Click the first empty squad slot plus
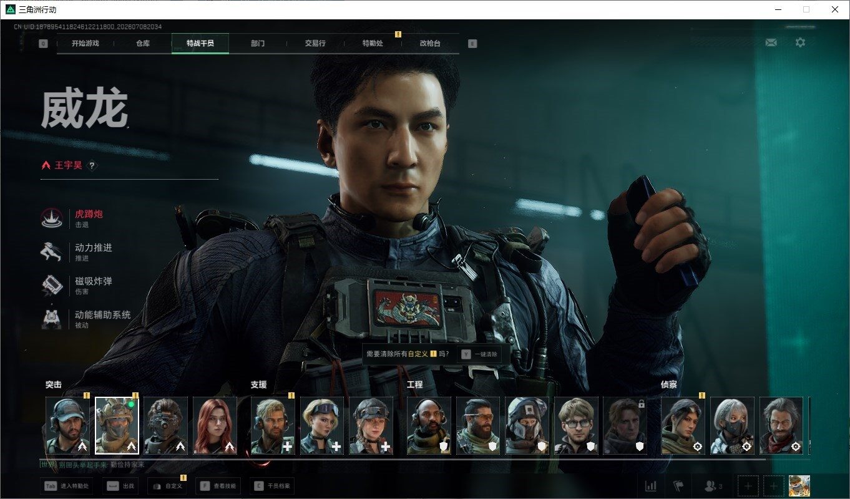This screenshot has height=499, width=850. pyautogui.click(x=748, y=486)
